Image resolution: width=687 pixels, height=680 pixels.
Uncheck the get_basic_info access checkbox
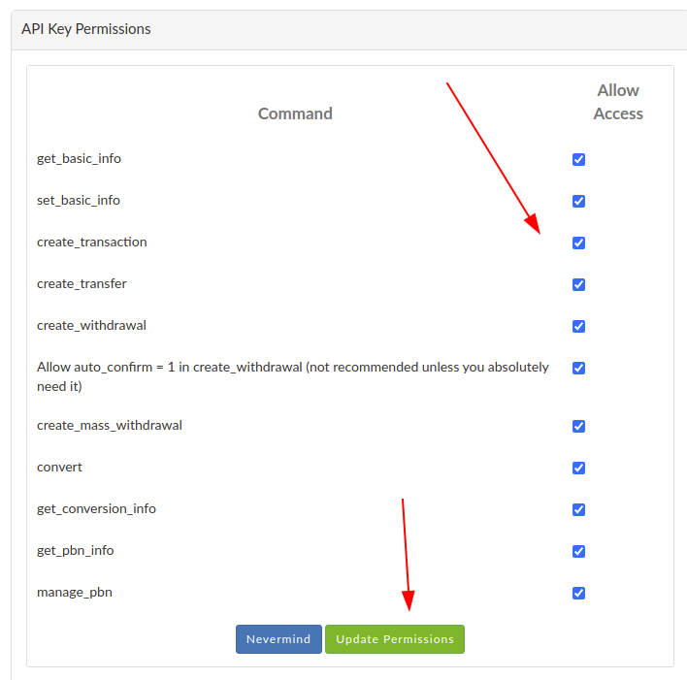tap(578, 159)
